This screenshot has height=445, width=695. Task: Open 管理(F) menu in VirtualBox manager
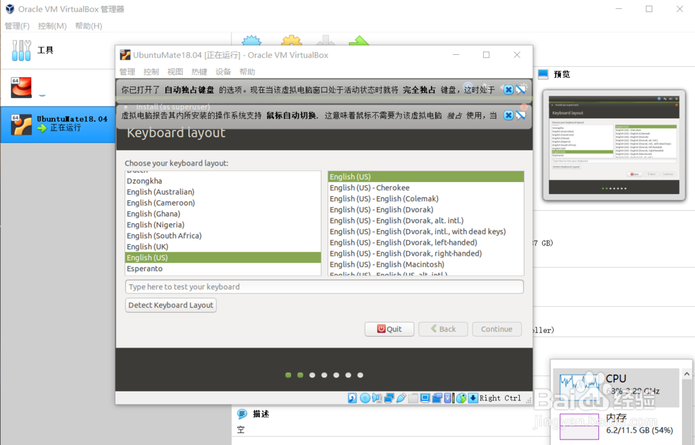[17, 26]
